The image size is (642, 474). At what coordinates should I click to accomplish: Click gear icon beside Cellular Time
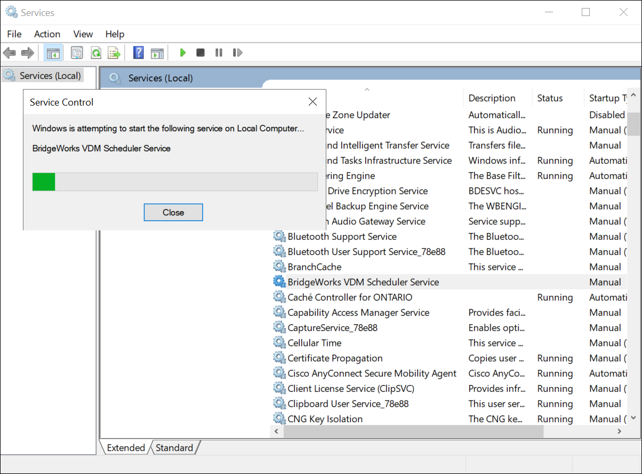pos(279,343)
